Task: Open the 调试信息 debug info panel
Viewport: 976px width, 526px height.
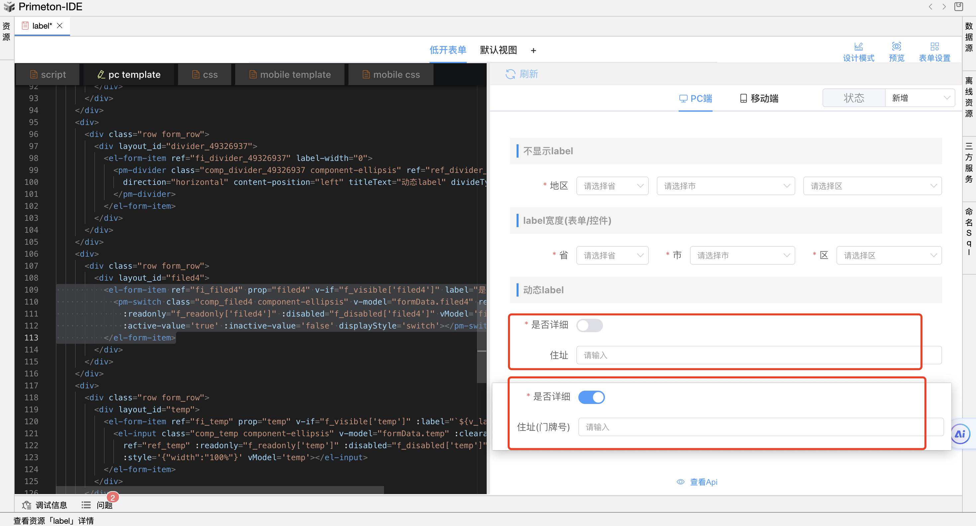Action: pos(45,505)
